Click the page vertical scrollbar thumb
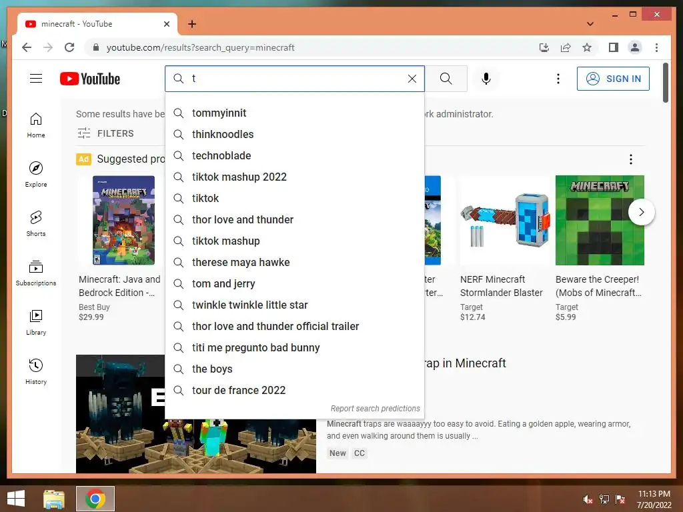The height and width of the screenshot is (512, 683). [x=665, y=83]
